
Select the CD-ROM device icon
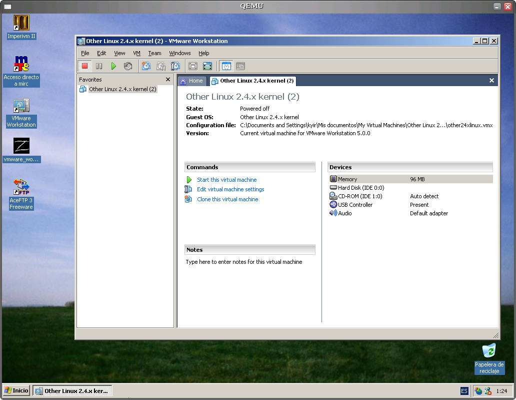(333, 196)
